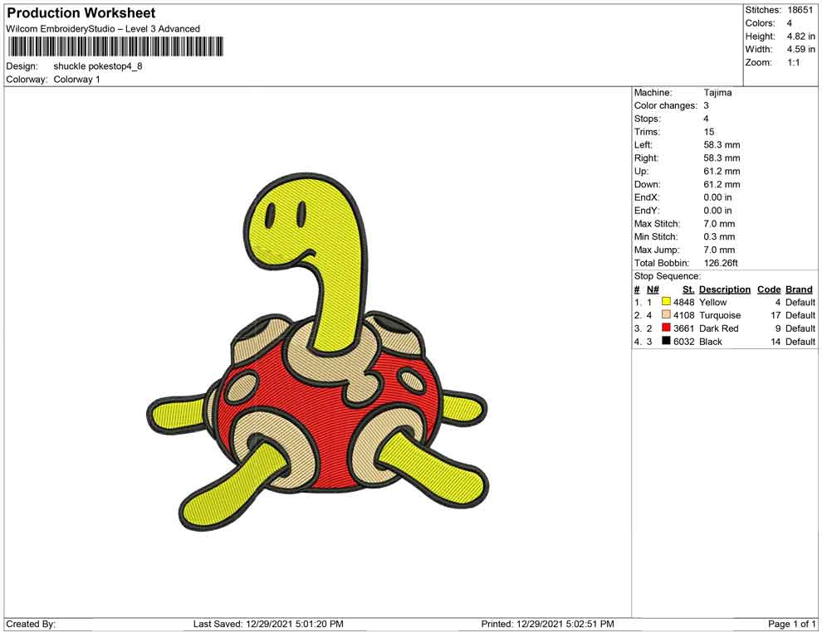Viewport: 822px width, 632px height.
Task: Select 'Printed: 12/29/2021 5:02:51 PM' text
Action: click(548, 624)
